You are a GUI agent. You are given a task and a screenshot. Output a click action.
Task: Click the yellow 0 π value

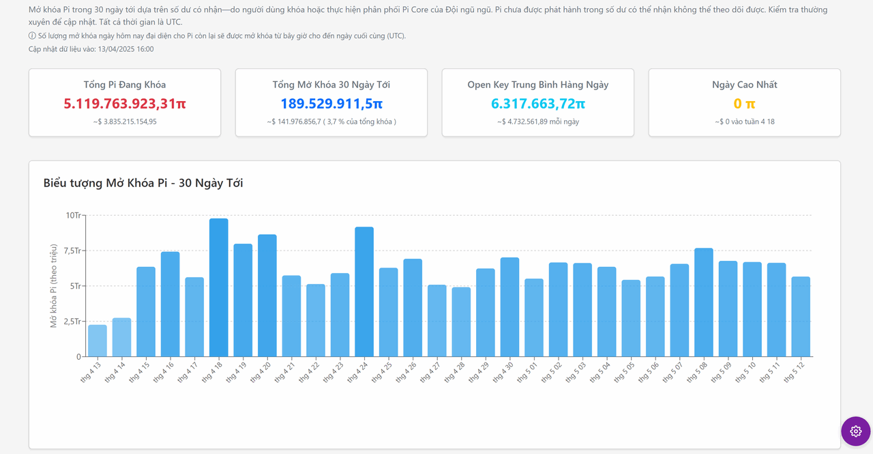pos(745,104)
